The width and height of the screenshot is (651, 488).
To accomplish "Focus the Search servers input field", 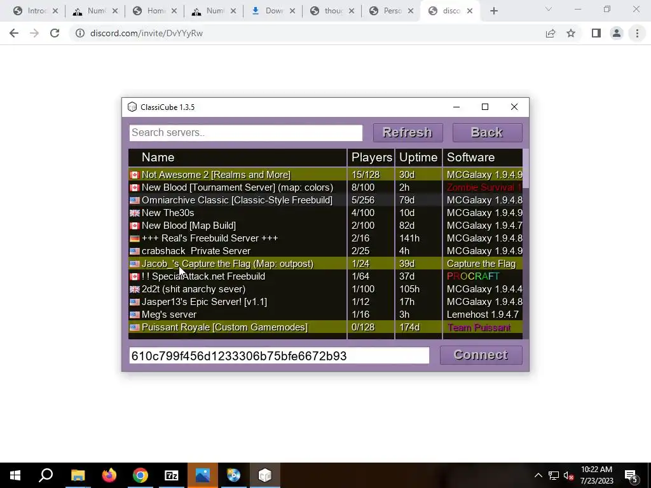I will 246,132.
